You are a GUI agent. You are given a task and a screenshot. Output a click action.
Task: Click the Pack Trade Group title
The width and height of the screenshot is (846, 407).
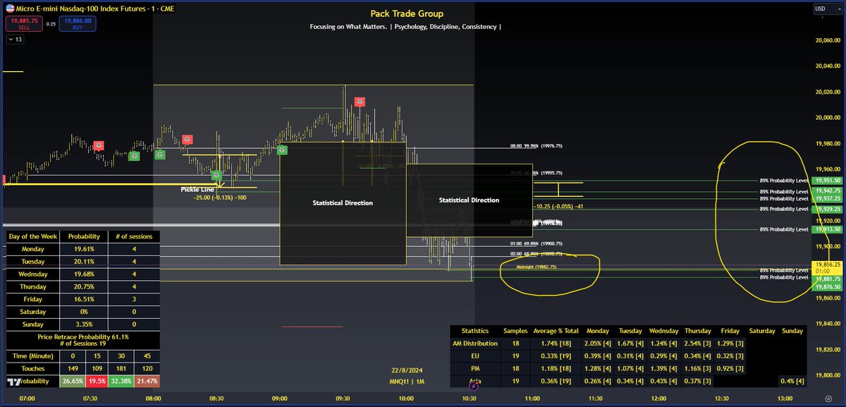[407, 13]
